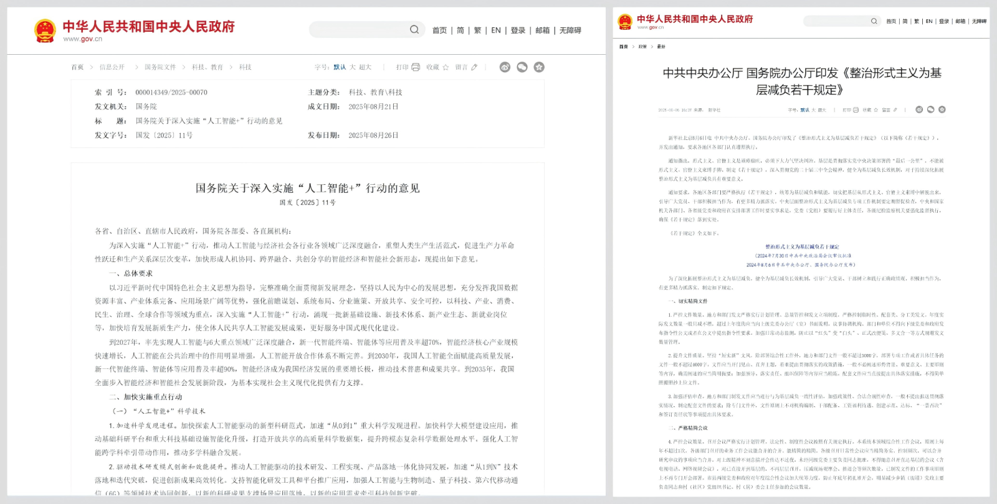The width and height of the screenshot is (997, 504).
Task: Go to 政策 in the right page breadcrumb
Action: (642, 47)
